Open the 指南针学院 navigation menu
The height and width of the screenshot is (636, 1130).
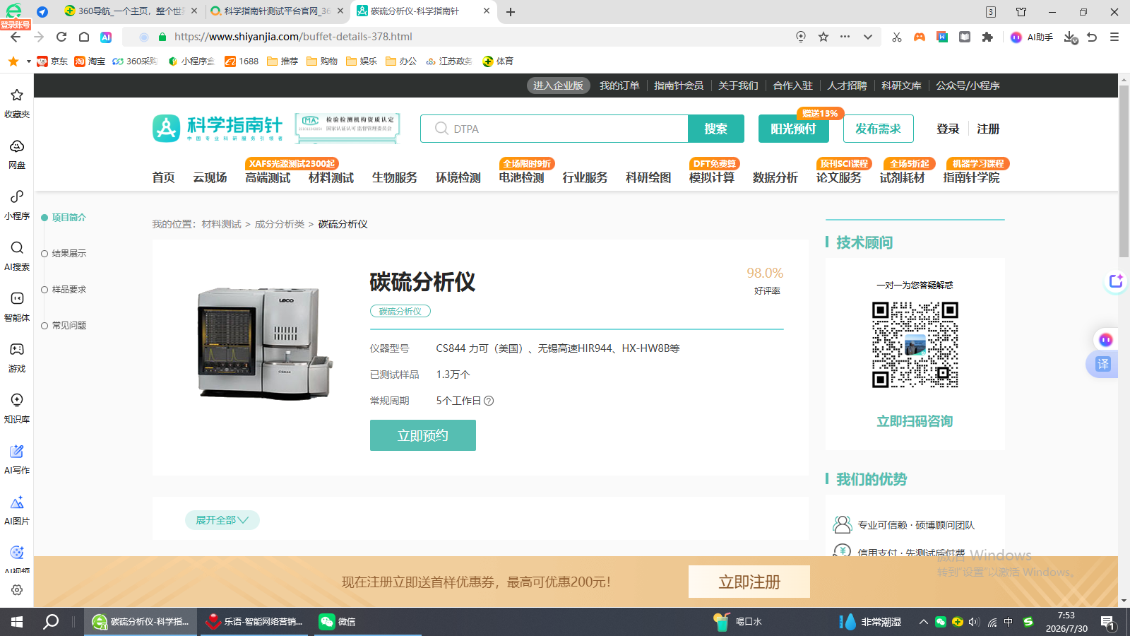[x=971, y=177]
